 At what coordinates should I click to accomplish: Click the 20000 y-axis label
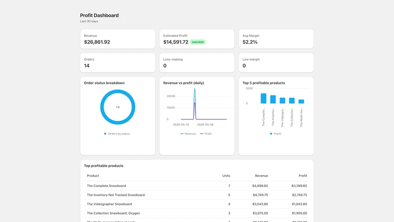(171, 96)
